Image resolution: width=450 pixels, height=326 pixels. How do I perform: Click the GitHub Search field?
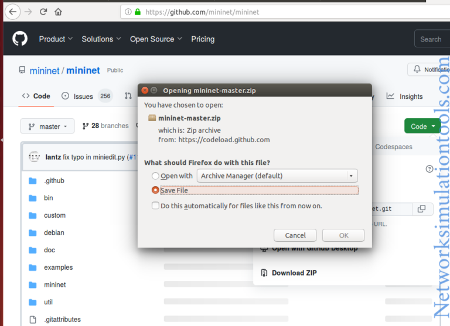[x=431, y=39]
